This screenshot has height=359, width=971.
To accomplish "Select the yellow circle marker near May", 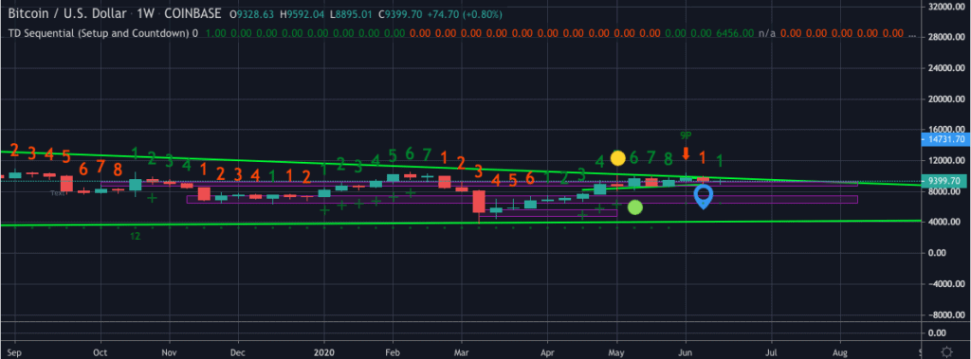I will 617,158.
